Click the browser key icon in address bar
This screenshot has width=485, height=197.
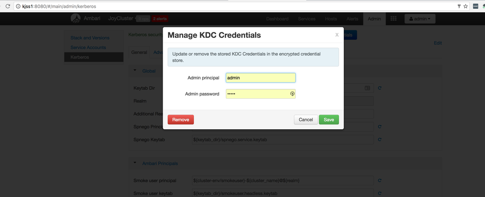(x=458, y=6)
